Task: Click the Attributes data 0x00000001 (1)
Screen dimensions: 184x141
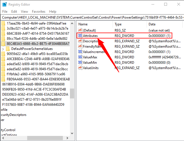Action: pyautogui.click(x=159, y=36)
